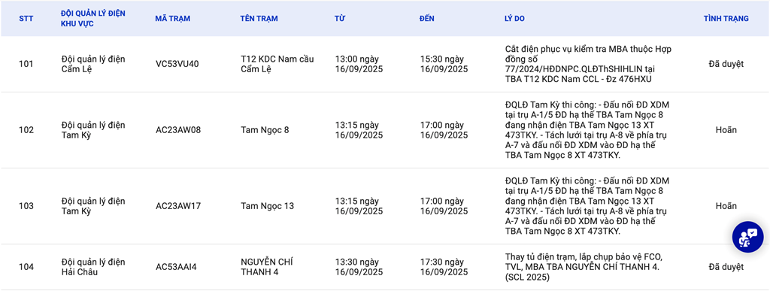Click station name Tam Ngọc 8
770x291 pixels.
click(265, 130)
